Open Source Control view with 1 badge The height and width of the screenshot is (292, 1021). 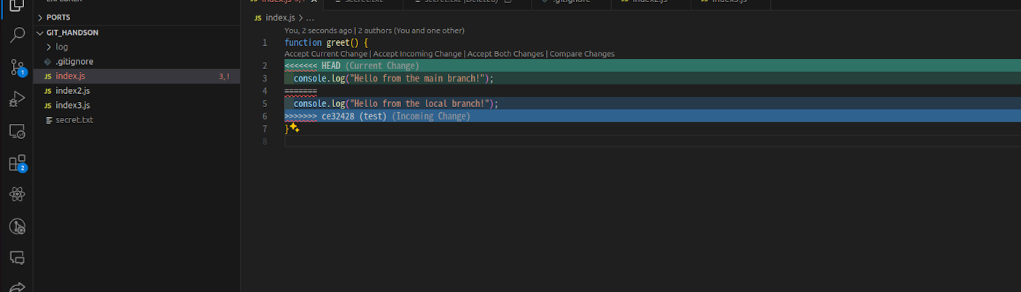click(x=18, y=68)
